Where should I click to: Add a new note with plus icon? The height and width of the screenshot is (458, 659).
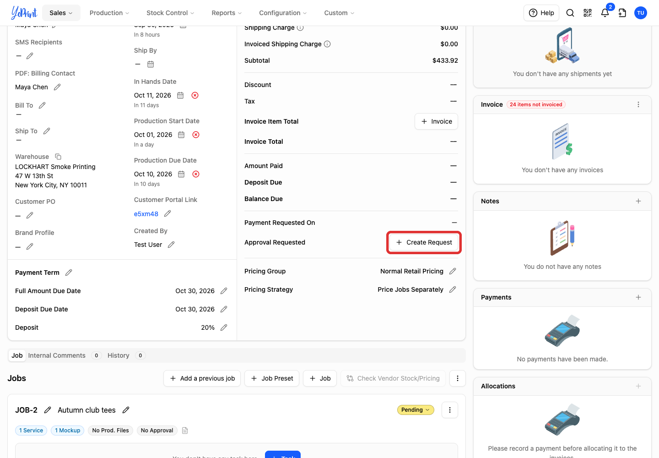(x=638, y=201)
